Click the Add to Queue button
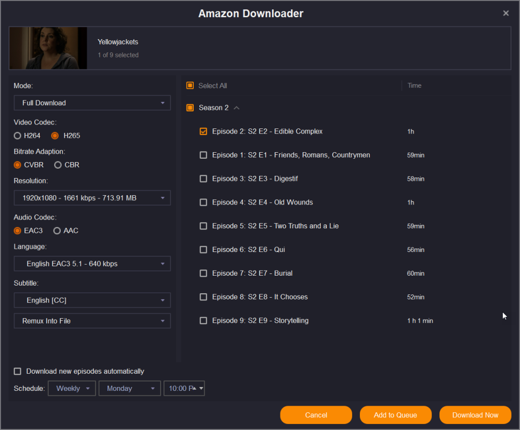 395,415
